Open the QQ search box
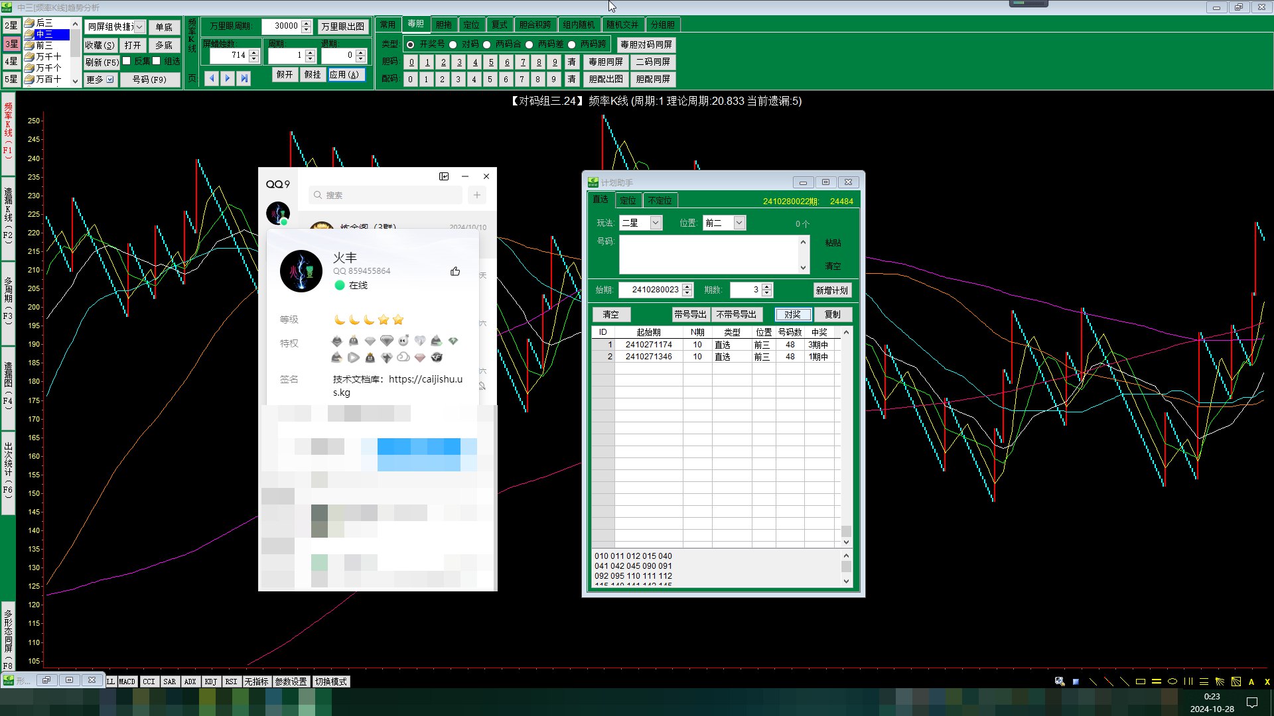This screenshot has width=1274, height=716. point(386,195)
